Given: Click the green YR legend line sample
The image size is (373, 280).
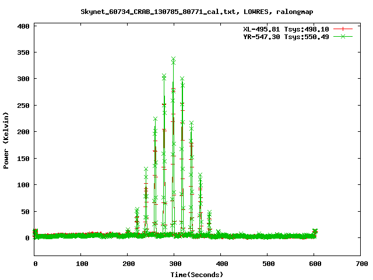Looking at the screenshot, I should (x=343, y=36).
